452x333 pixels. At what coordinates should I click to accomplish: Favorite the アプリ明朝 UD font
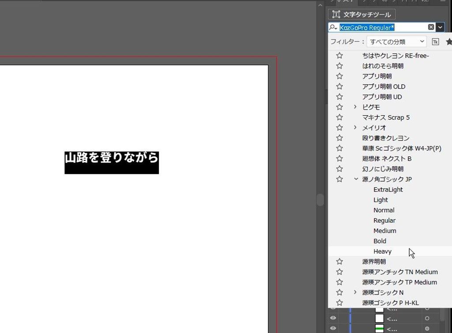(x=339, y=97)
